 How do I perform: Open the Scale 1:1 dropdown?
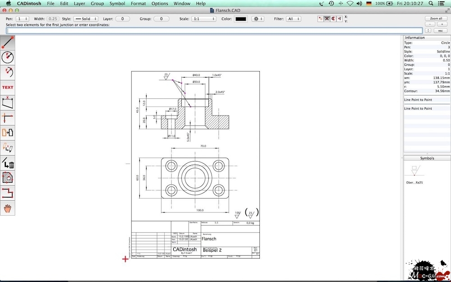pos(204,18)
